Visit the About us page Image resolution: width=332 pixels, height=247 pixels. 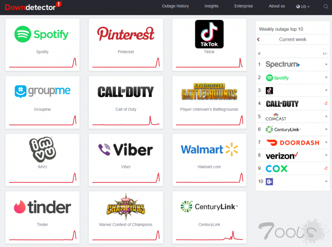(277, 6)
